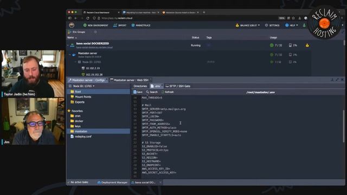Screen dimensions: 347x195
Task: Click the AWS_SECRET_ACCESS_KEY line
Action: click(159, 172)
